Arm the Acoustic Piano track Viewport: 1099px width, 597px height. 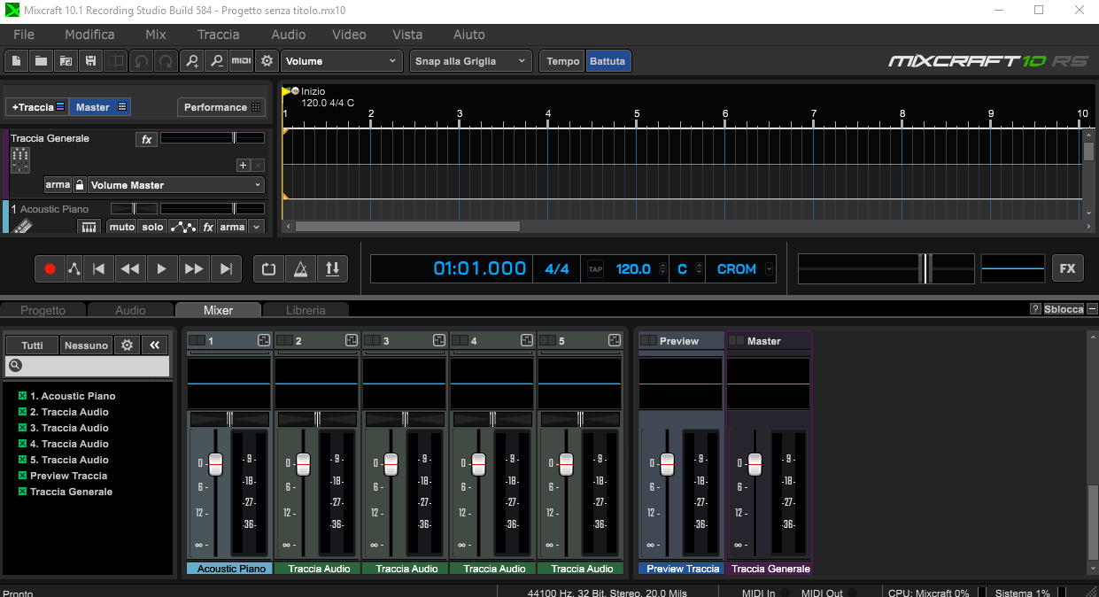click(232, 228)
